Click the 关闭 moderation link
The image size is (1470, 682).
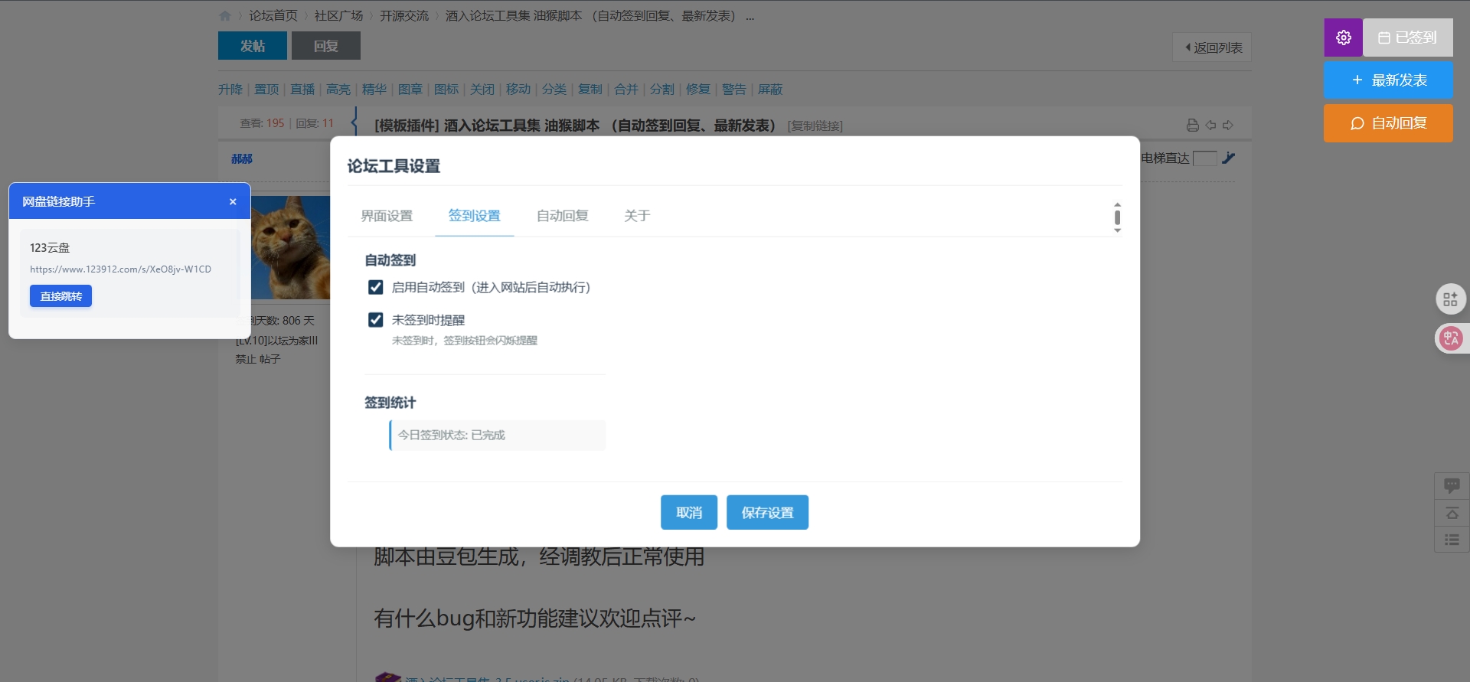tap(482, 90)
